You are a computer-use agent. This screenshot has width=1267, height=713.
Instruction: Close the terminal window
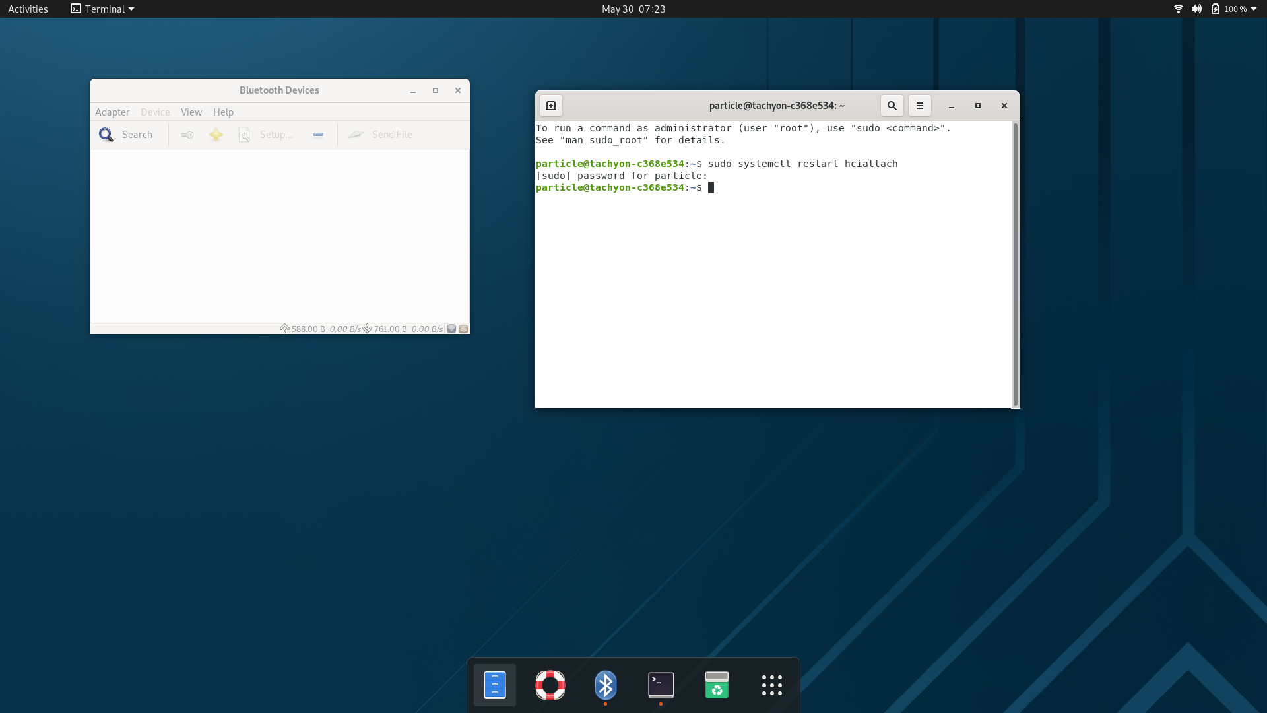pyautogui.click(x=1004, y=106)
